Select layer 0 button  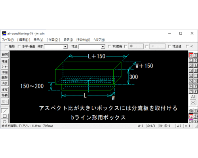191,55
